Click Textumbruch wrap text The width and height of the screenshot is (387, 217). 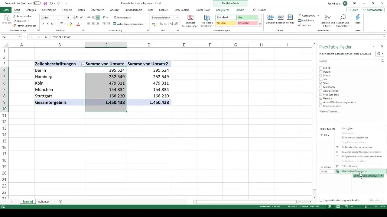click(122, 17)
